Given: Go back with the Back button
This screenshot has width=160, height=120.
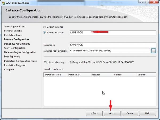Looking at the screenshot, I should 94,113.
